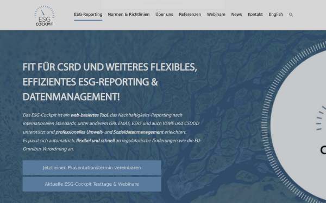326x203 pixels.
Task: Switch site language to English
Action: click(275, 15)
